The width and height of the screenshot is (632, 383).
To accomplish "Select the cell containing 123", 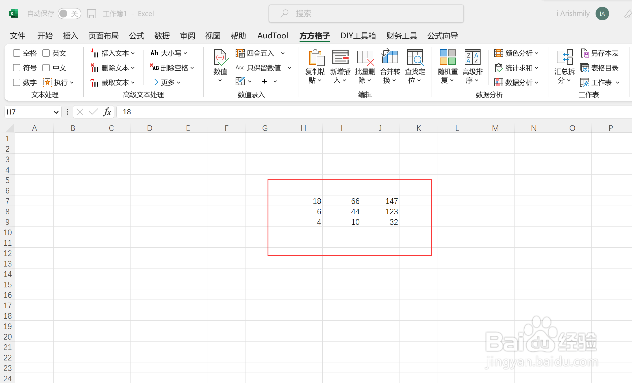I will [380, 212].
